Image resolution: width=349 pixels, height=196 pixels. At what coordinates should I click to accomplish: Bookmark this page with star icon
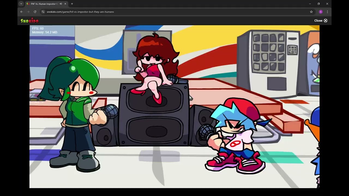[x=311, y=12]
